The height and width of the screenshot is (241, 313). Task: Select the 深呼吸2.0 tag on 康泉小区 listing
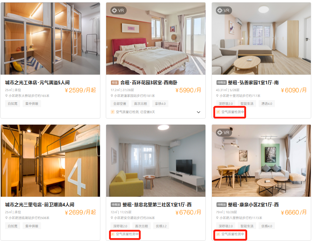[x=226, y=226]
